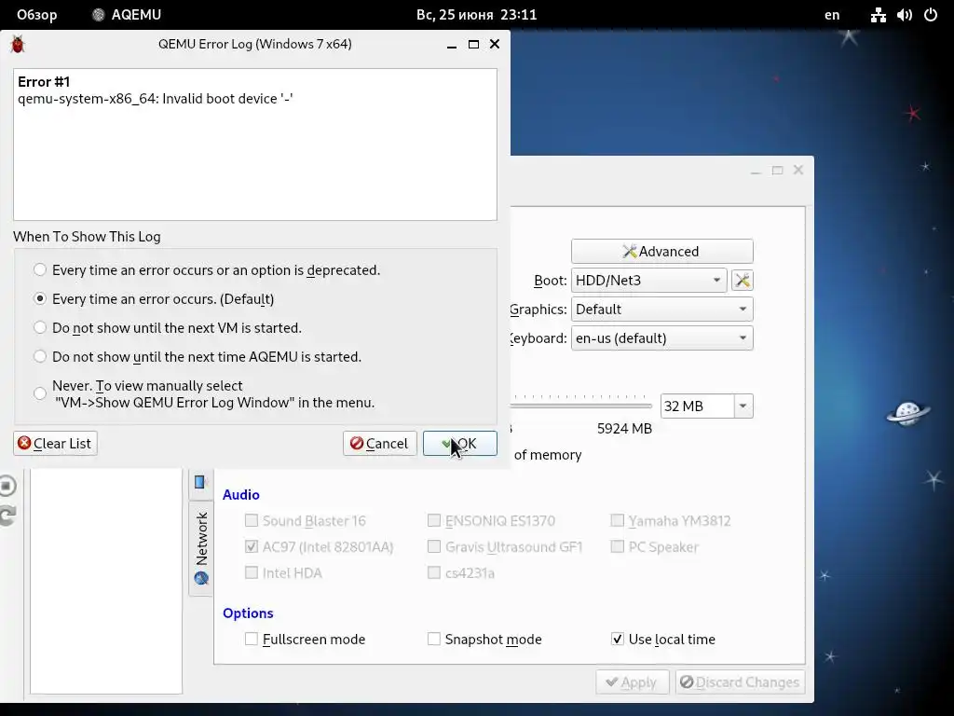Viewport: 954px width, 716px height.
Task: Check the Gravis Ultrasound GF1 option
Action: 434,546
